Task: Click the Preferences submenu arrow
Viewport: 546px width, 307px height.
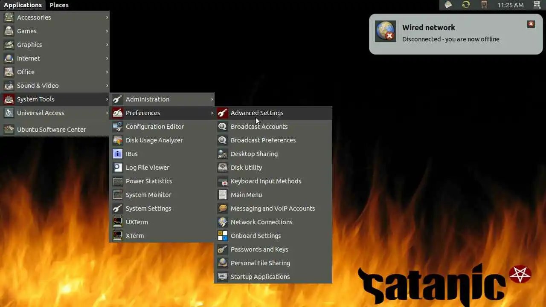Action: click(x=212, y=113)
